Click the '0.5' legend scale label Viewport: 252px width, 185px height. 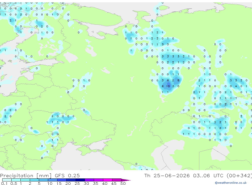click(14, 183)
